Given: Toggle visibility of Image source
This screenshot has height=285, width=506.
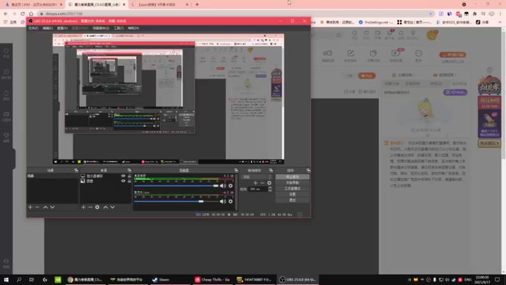Looking at the screenshot, I should (x=123, y=181).
